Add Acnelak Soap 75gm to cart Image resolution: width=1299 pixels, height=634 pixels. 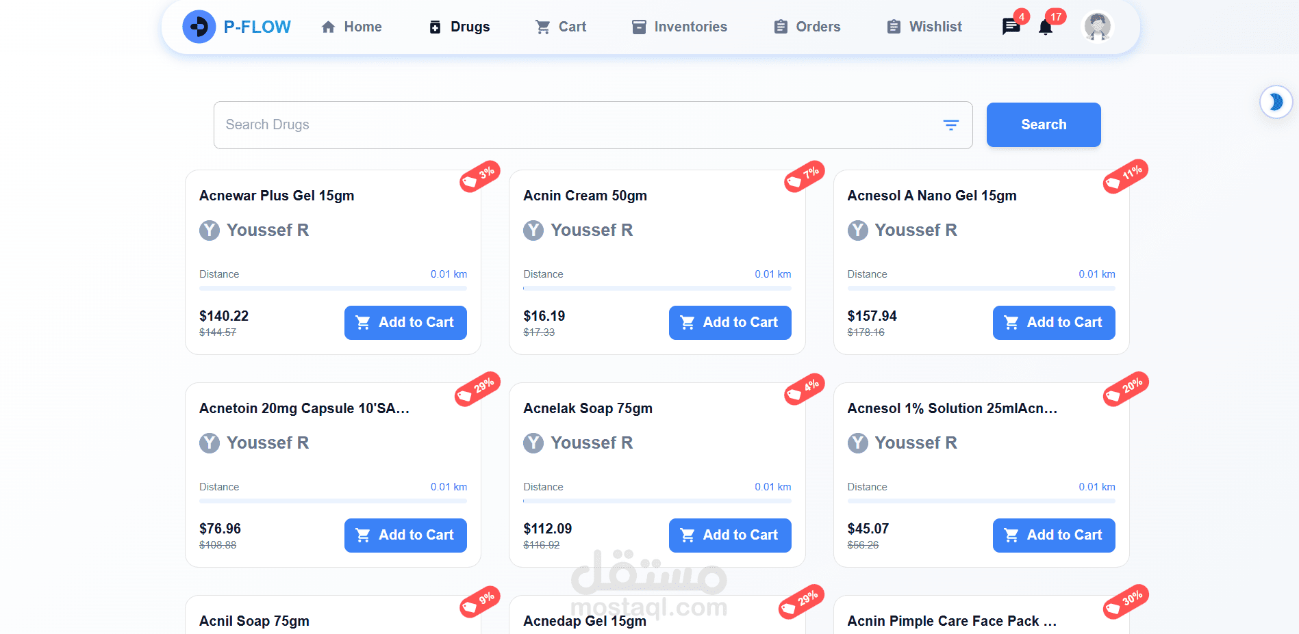tap(730, 536)
